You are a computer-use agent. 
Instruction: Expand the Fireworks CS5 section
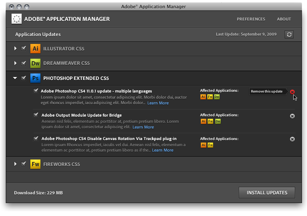pos(15,164)
